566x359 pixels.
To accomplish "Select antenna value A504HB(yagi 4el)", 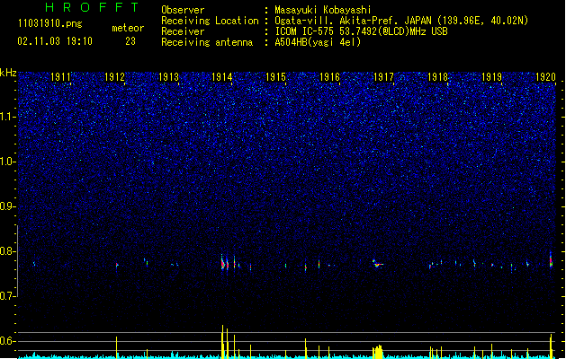I will click(318, 42).
